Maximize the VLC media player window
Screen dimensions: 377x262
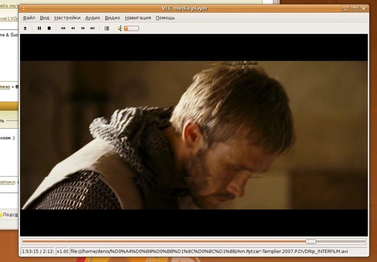coord(354,8)
